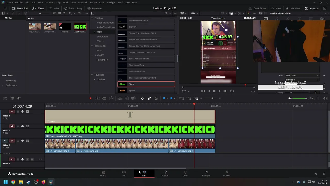The image size is (330, 186).
Task: Play in reverse in viewer
Action: pyautogui.click(x=209, y=91)
